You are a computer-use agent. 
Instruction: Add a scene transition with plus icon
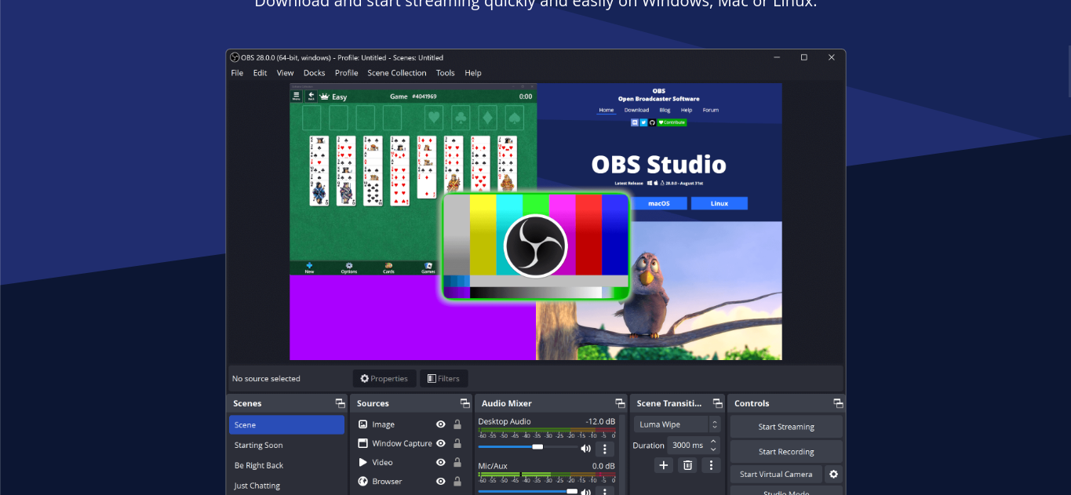664,465
